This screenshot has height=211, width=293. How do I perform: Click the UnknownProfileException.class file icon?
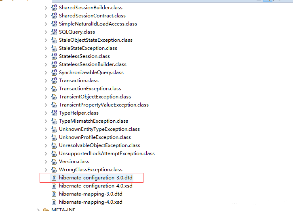pos(54,137)
